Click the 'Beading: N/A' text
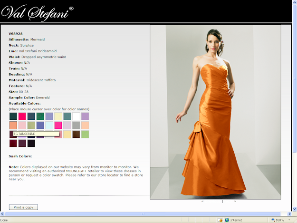The image size is (297, 223). [x=20, y=74]
